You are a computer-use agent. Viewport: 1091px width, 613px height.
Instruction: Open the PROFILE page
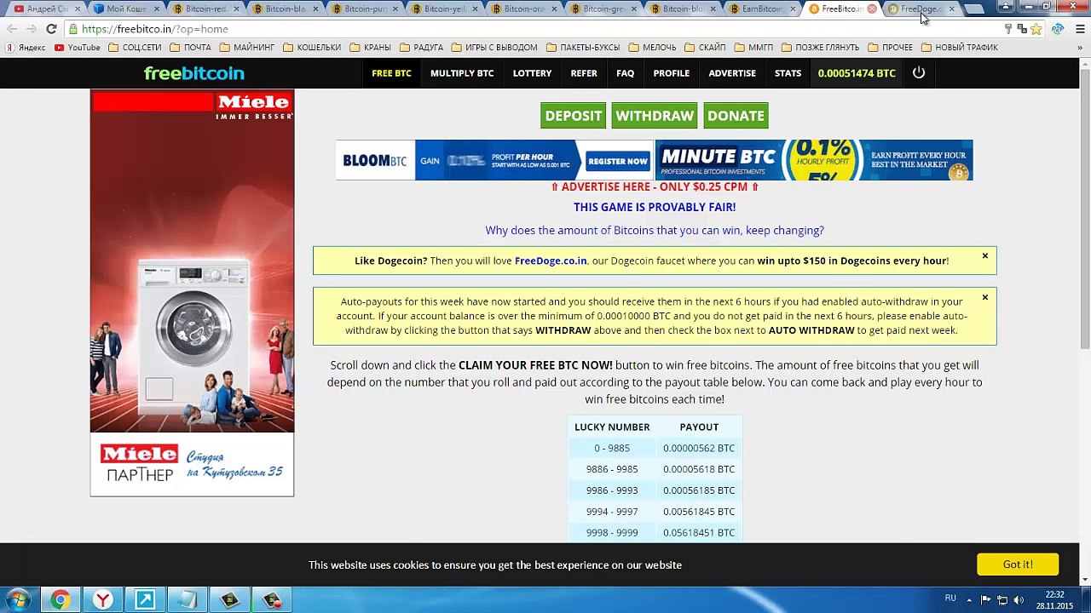tap(672, 73)
